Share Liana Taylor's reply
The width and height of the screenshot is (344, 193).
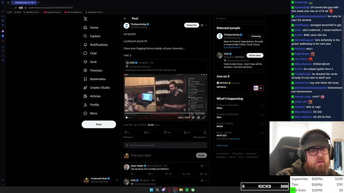206,174
